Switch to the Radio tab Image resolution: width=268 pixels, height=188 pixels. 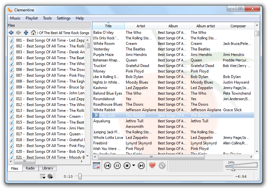(x=30, y=168)
